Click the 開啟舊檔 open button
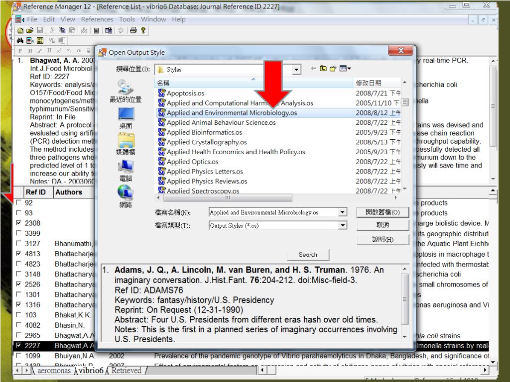 pyautogui.click(x=382, y=212)
